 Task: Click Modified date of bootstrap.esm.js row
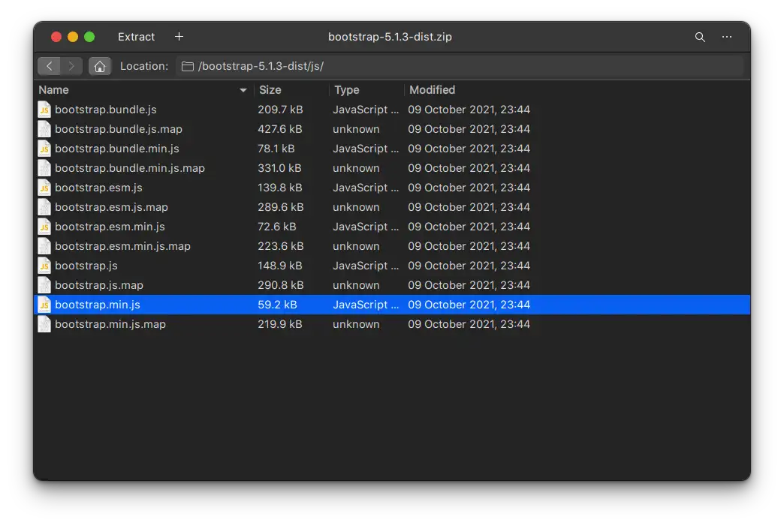point(469,188)
